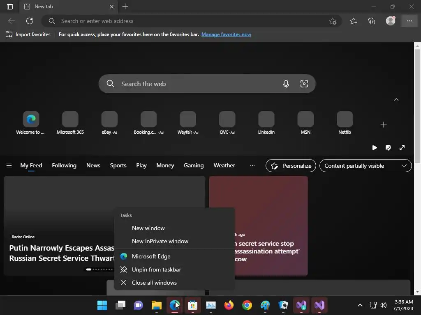Viewport: 421px width, 315px height.
Task: Launch Google Chrome from the taskbar
Action: pos(247,305)
